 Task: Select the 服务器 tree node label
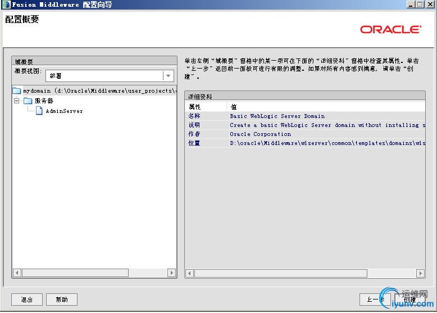pos(44,101)
